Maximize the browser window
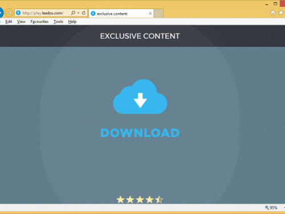Screen dimensions: 285x214 click(275, 3)
